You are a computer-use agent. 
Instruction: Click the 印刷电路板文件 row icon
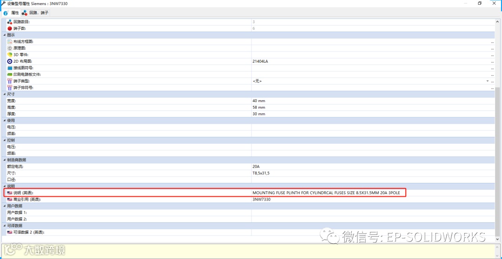[x=10, y=75]
